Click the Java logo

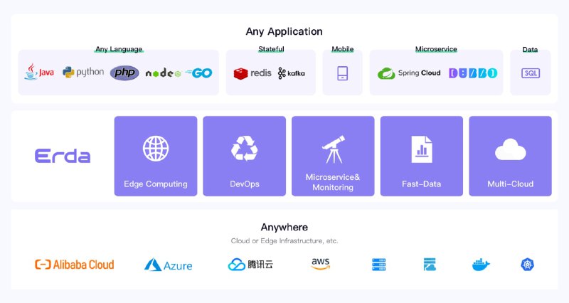[x=39, y=72]
